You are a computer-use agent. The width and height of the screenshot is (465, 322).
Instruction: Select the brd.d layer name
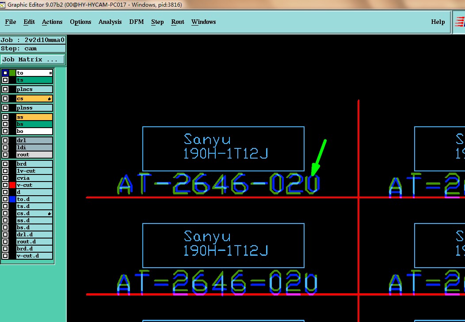[34, 249]
